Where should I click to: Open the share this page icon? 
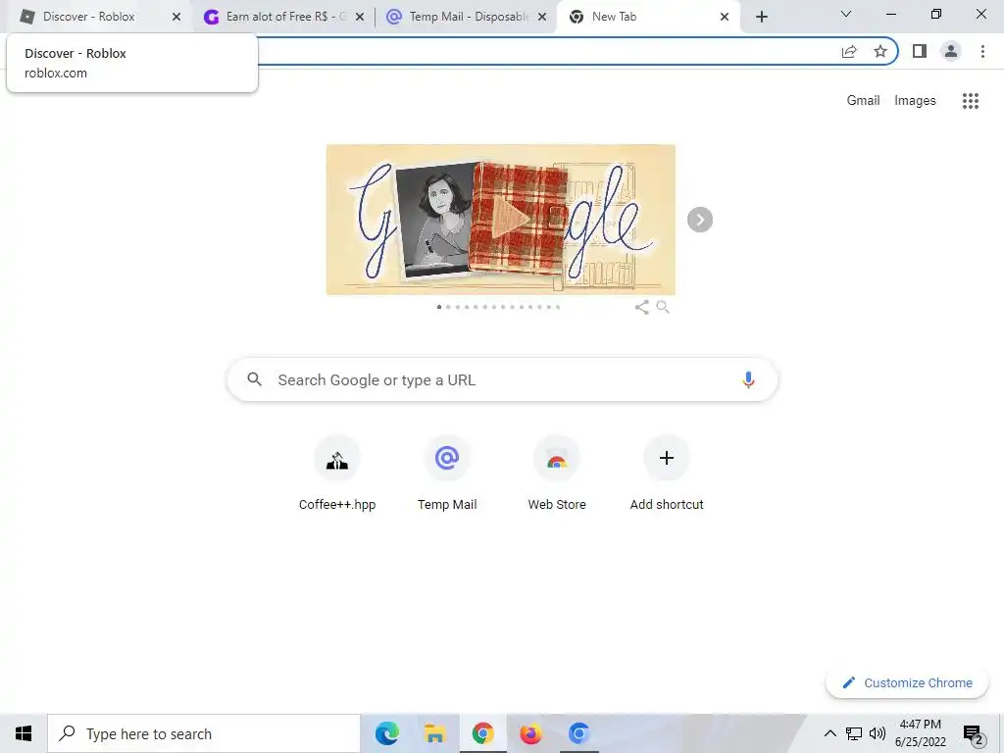click(x=849, y=51)
